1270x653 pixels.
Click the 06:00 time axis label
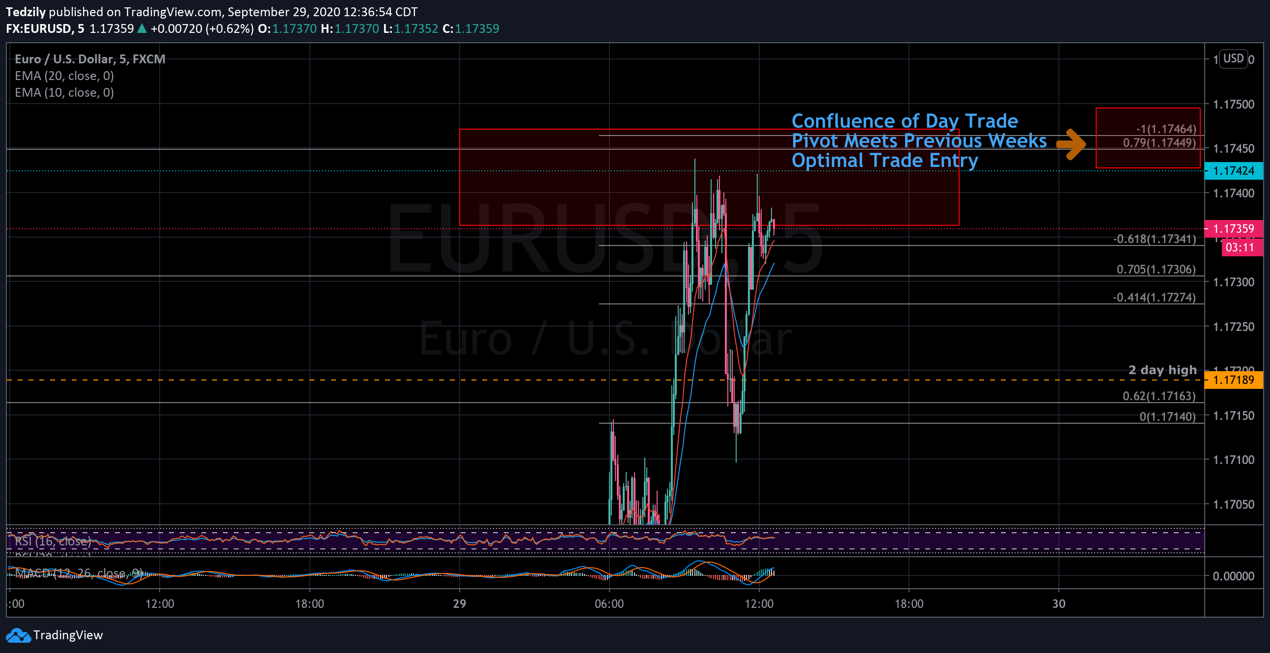609,604
